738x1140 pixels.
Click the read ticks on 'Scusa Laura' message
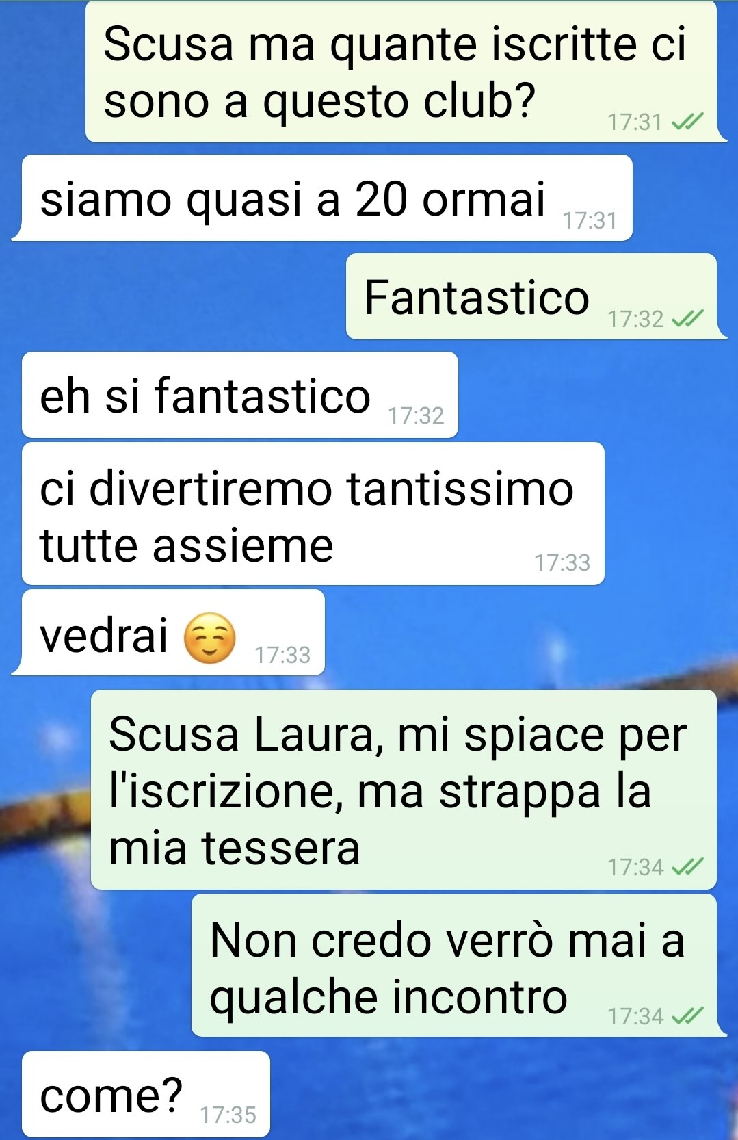pos(687,867)
